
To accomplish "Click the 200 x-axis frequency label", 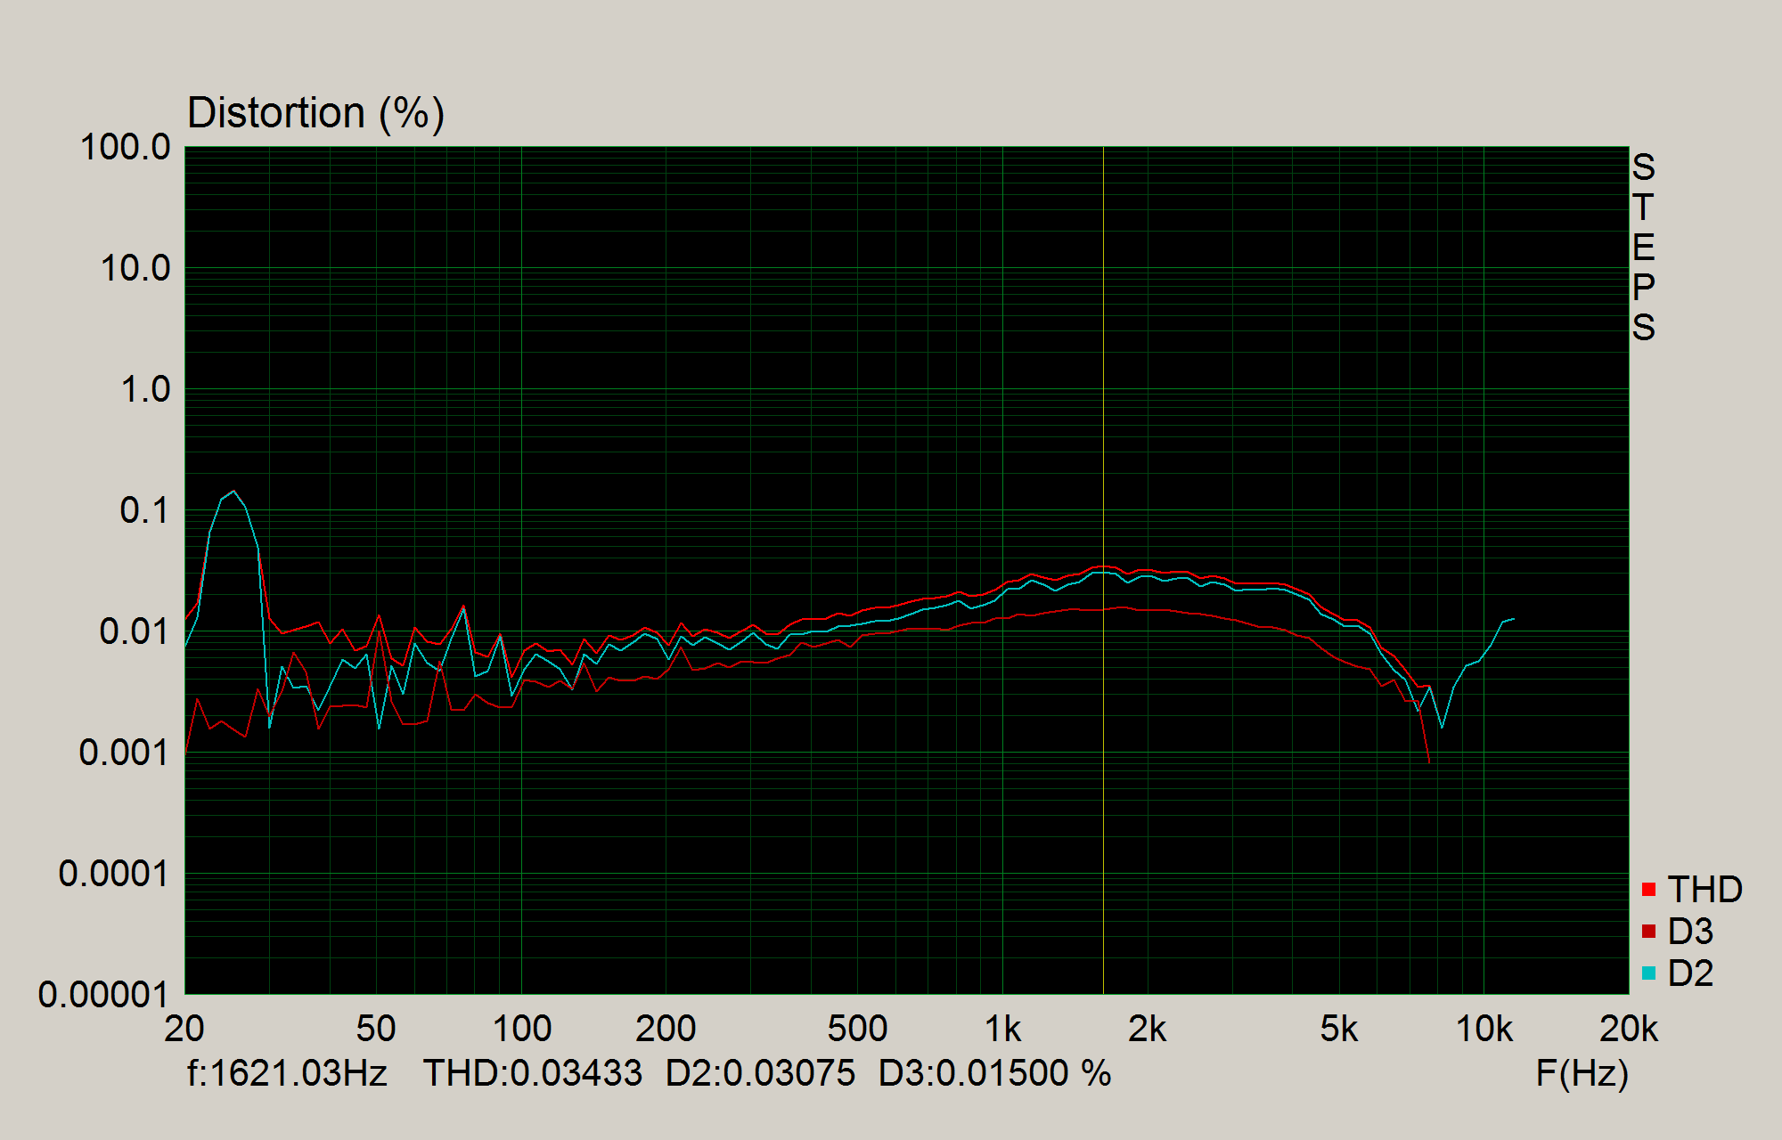I will coord(666,1029).
